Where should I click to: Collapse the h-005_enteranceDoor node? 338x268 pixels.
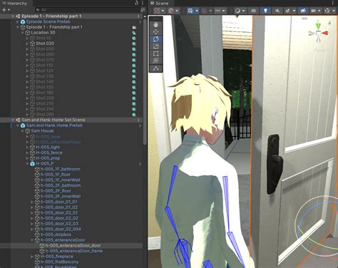[32, 240]
